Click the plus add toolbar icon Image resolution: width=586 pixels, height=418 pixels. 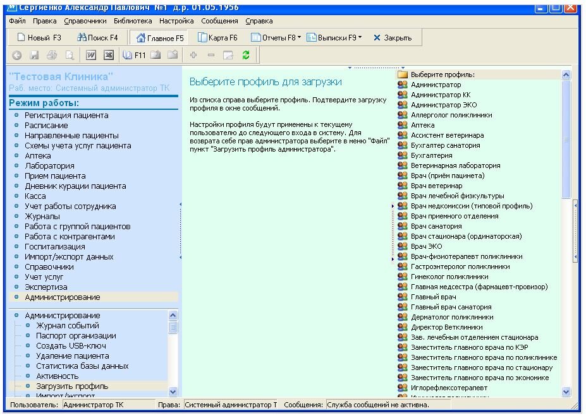click(x=193, y=55)
